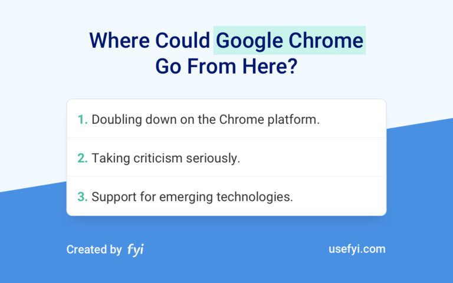Click the fyi logo

[135, 249]
